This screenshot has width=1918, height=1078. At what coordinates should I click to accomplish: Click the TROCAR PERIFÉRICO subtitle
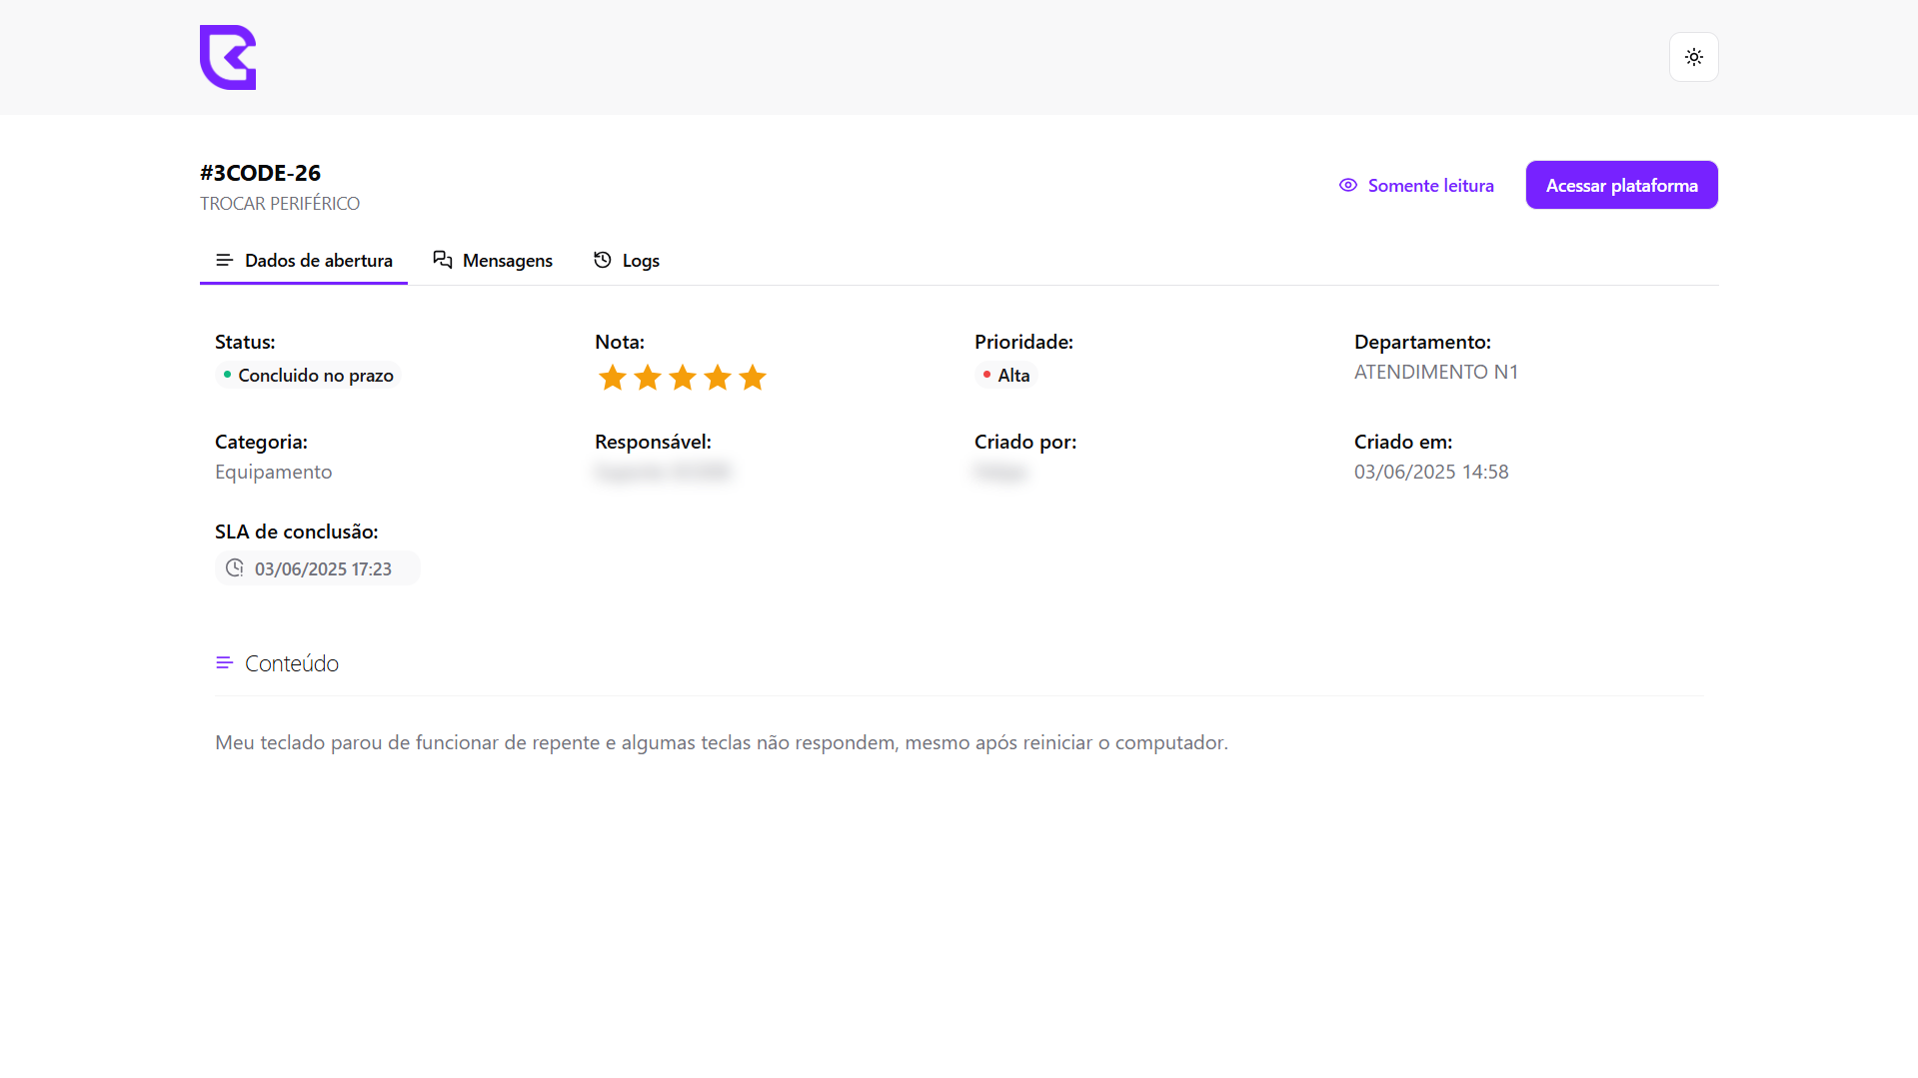(280, 204)
